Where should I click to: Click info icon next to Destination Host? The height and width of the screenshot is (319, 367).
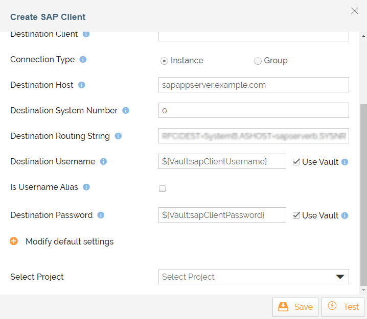(82, 85)
